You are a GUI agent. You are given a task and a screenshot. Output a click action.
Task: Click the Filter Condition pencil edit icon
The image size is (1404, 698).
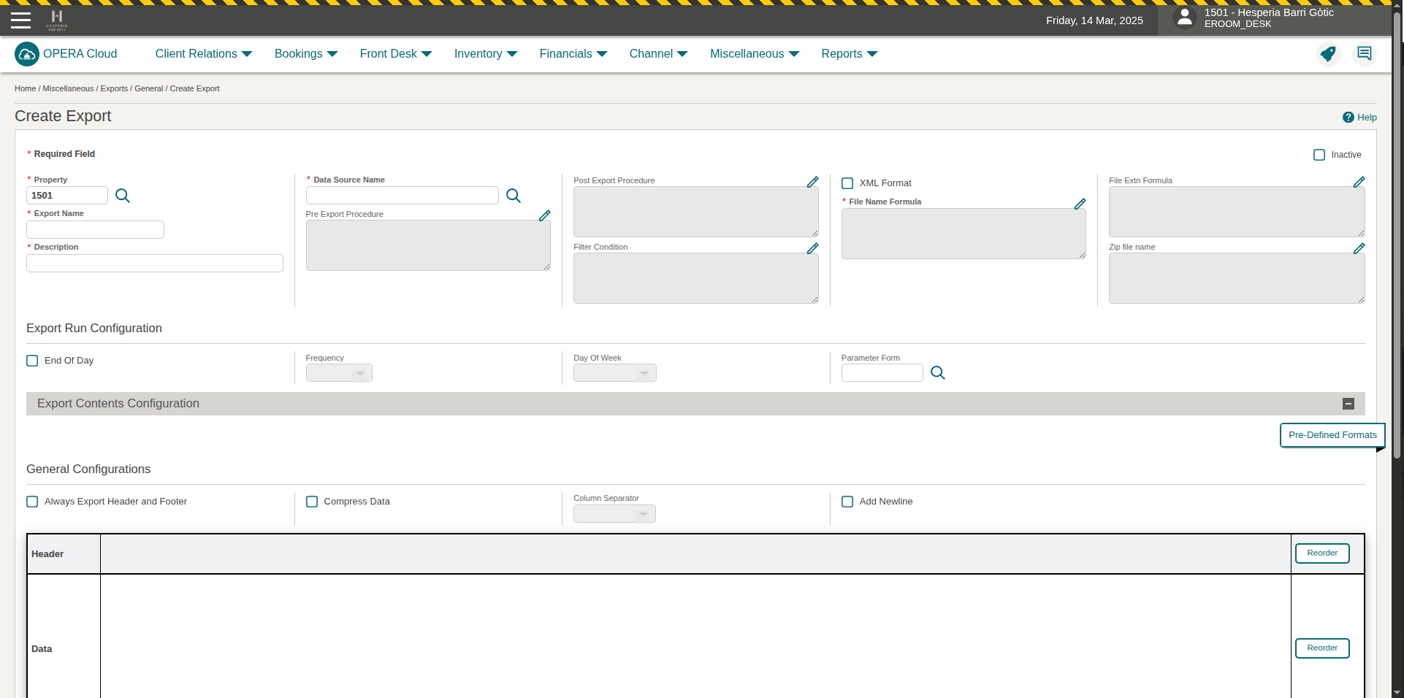pos(812,248)
